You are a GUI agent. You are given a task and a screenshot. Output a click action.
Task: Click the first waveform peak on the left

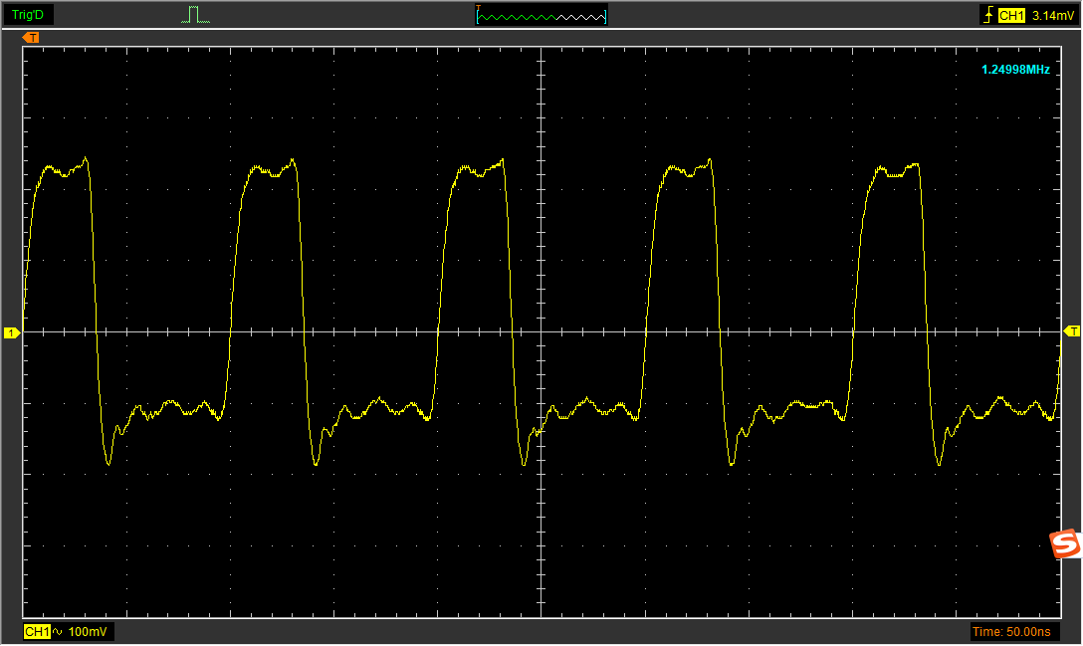click(86, 159)
